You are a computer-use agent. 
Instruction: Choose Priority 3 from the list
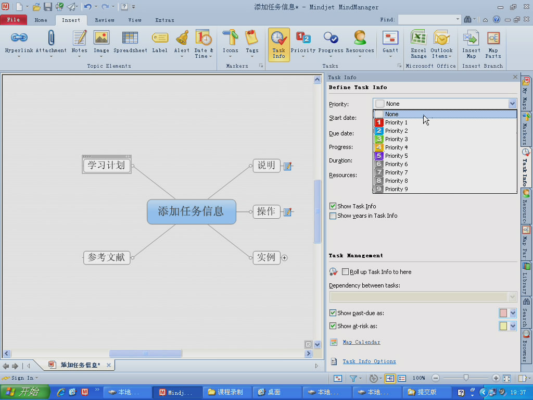click(x=445, y=139)
